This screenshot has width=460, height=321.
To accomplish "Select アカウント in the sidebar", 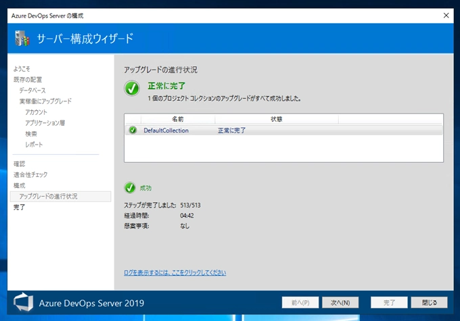I will point(36,112).
